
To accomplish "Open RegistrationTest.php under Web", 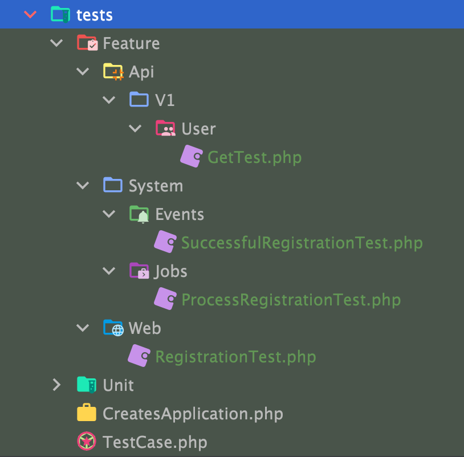I will [235, 357].
